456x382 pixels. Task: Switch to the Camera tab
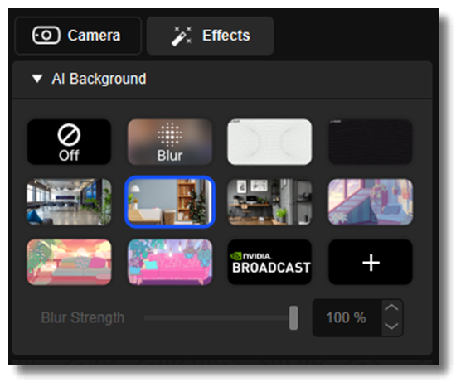[x=78, y=36]
